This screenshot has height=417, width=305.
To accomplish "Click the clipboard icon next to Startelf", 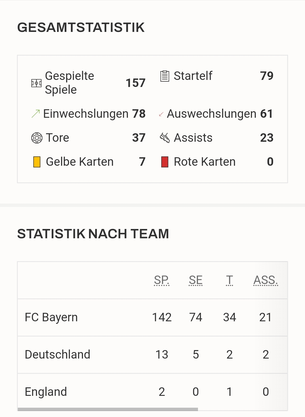I will click(x=165, y=76).
